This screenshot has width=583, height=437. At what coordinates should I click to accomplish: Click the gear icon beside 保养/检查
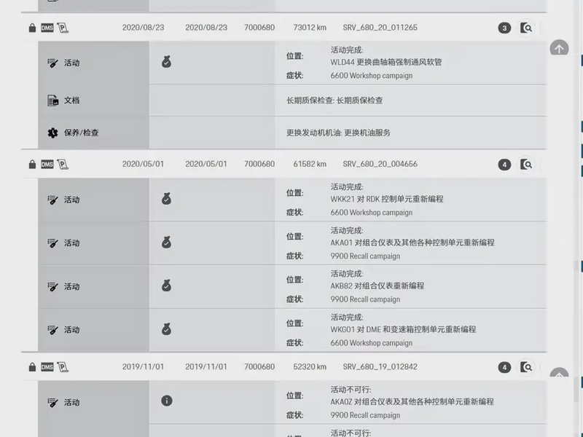pos(52,133)
